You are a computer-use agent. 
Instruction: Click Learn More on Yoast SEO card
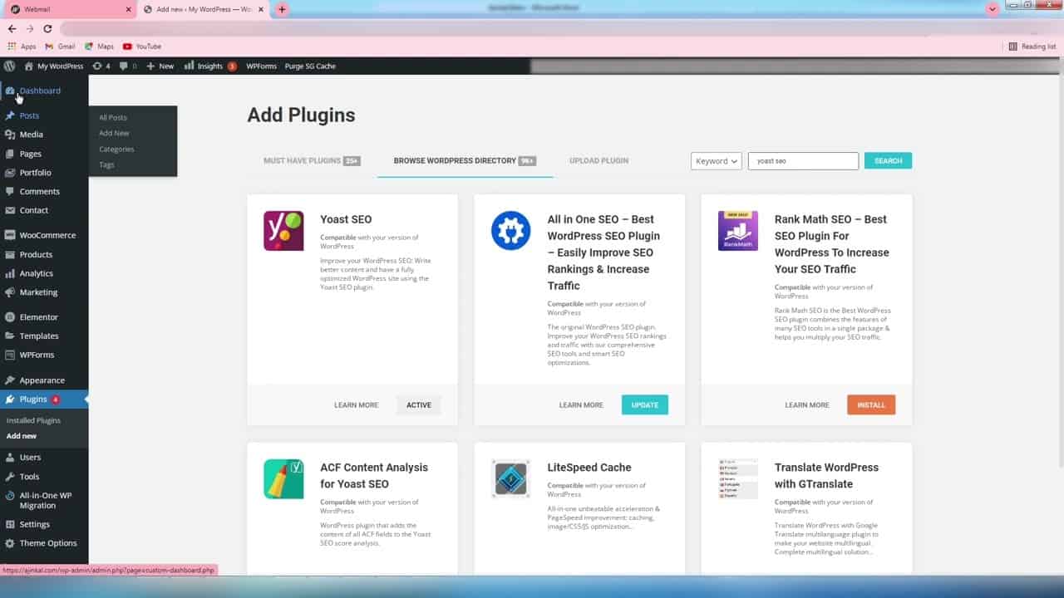(x=356, y=405)
